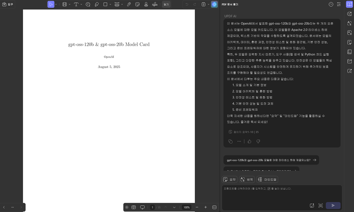Click the undo arrow
This screenshot has width=354, height=212.
coord(187,4)
